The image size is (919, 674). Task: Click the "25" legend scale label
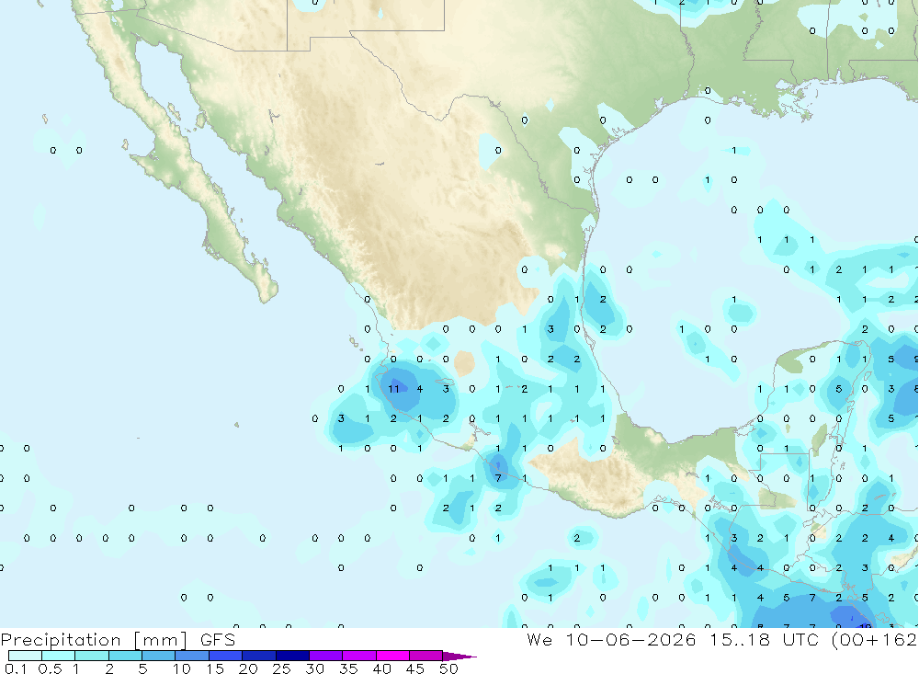point(281,668)
